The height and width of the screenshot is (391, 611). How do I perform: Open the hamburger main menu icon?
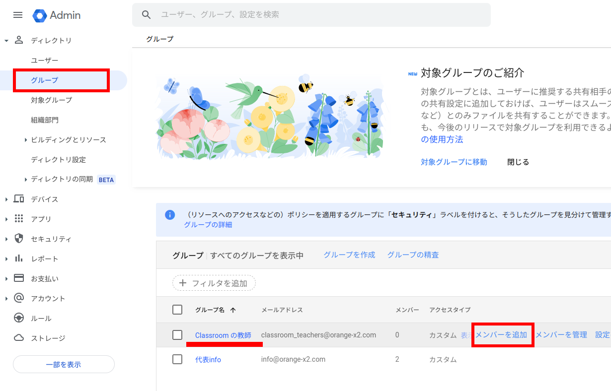point(18,15)
